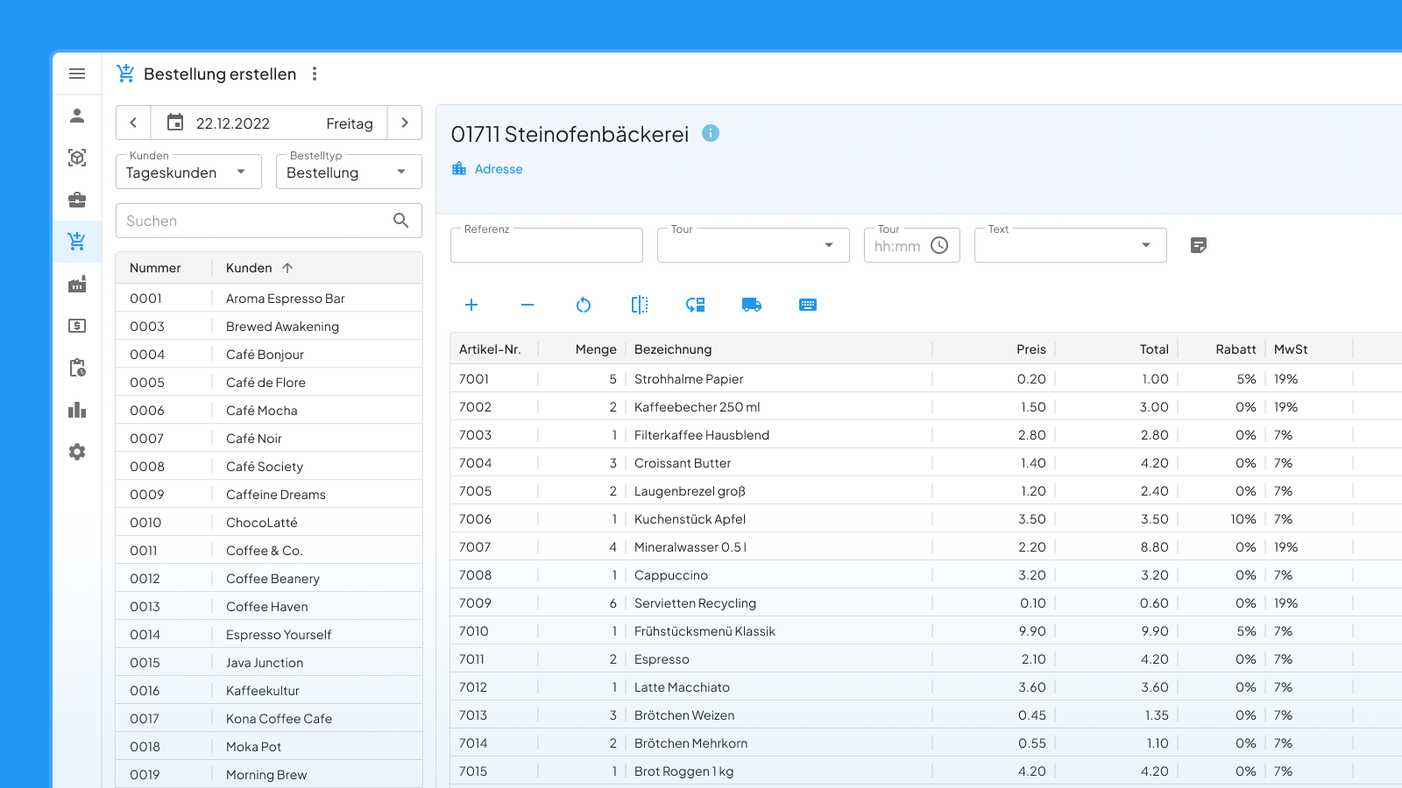
Task: Open the three-dot menu beside Bestellung erstellen
Action: [x=315, y=74]
